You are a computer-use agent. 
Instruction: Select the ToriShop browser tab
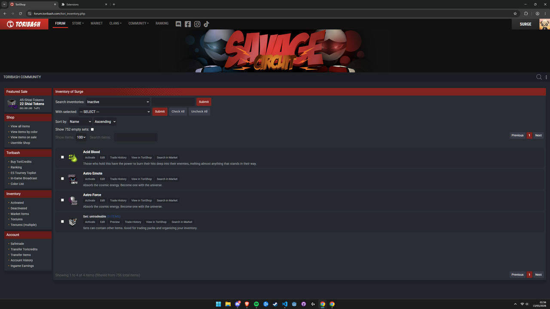[x=33, y=4]
